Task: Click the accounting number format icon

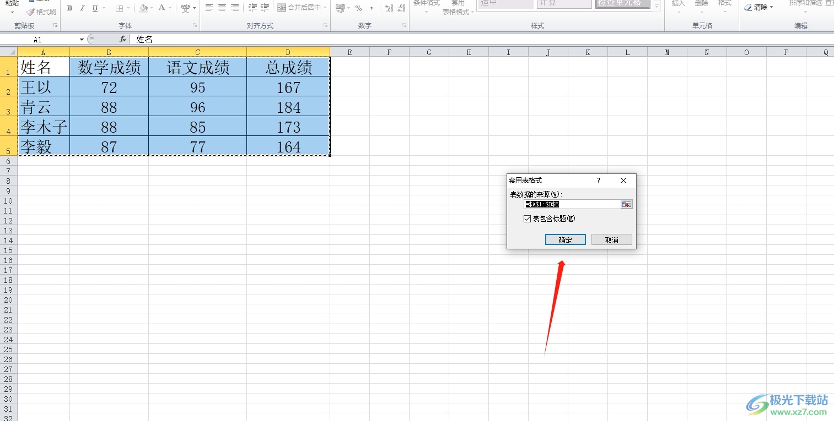Action: [x=340, y=8]
